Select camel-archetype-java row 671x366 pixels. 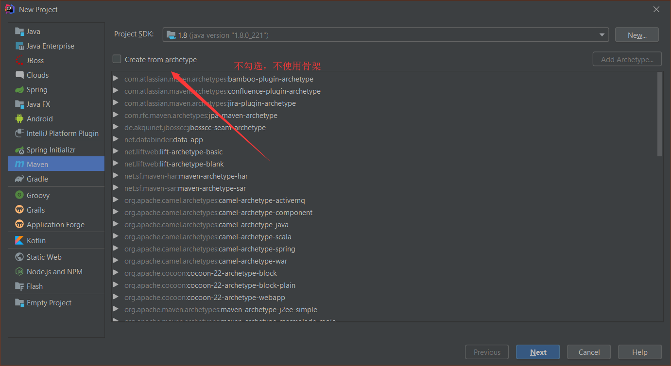pyautogui.click(x=384, y=225)
